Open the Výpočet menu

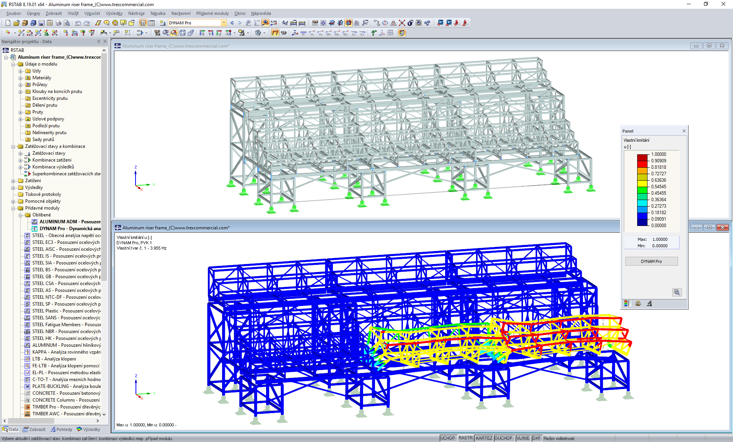click(x=92, y=13)
